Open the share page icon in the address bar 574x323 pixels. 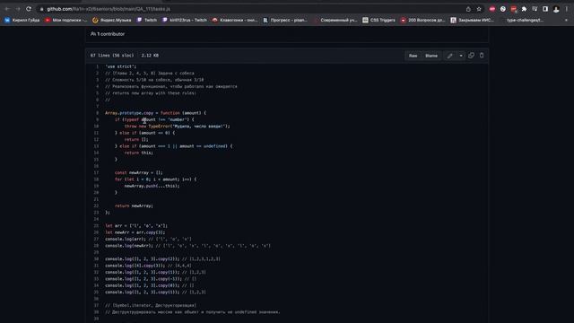point(468,9)
